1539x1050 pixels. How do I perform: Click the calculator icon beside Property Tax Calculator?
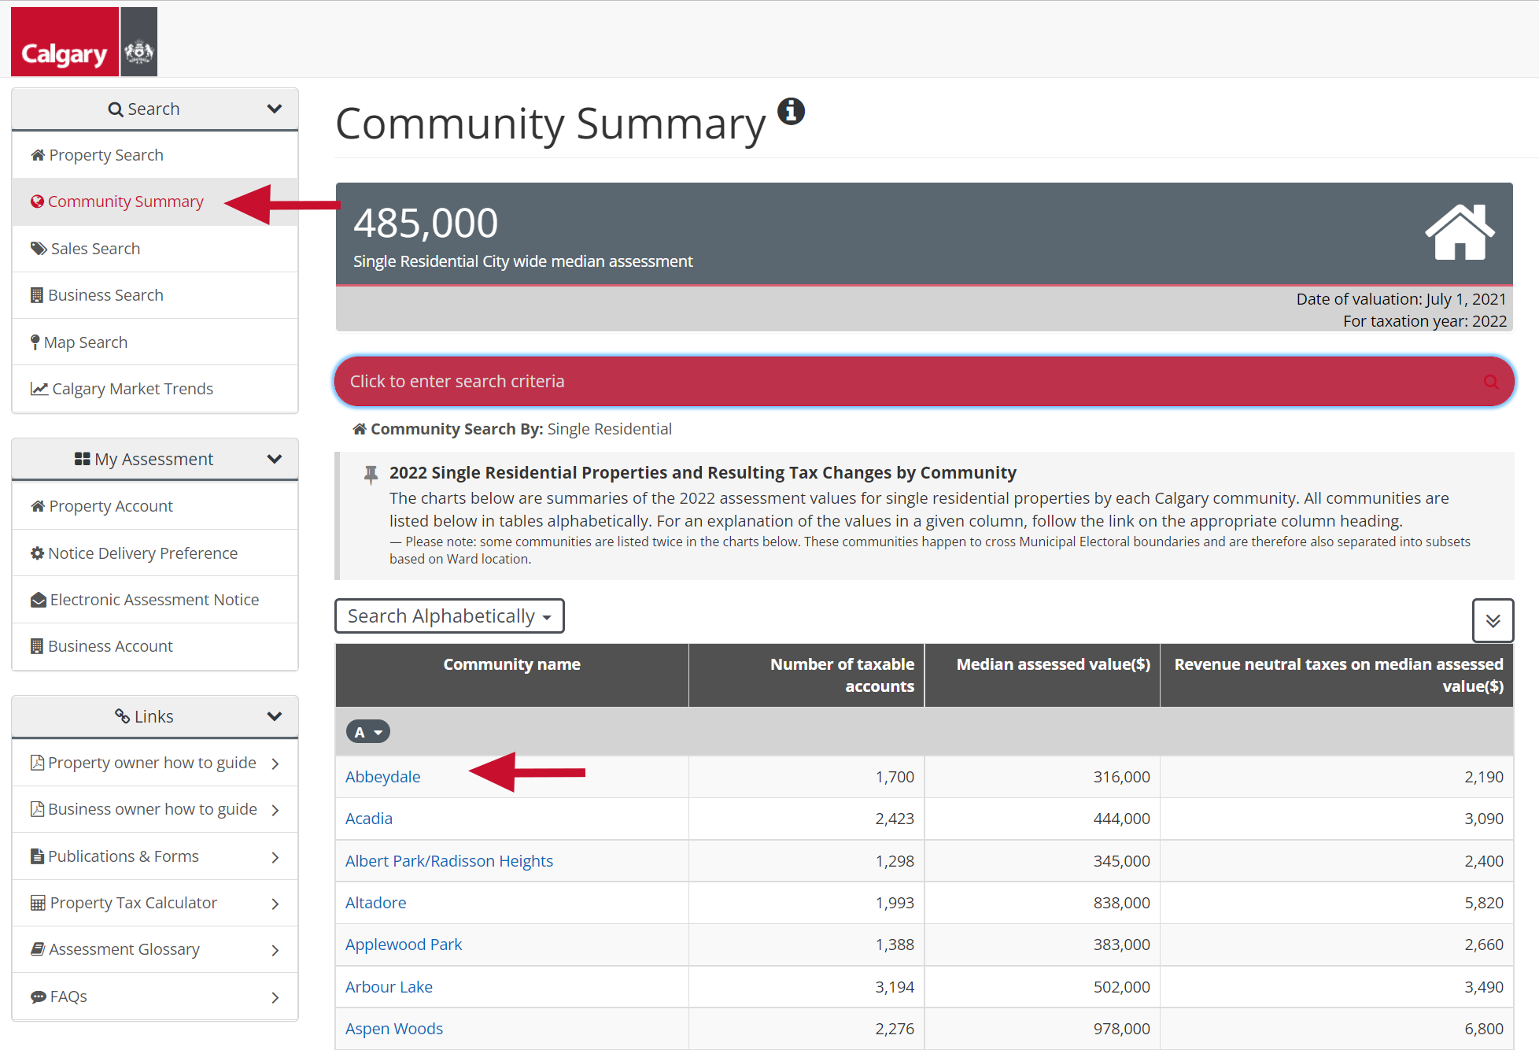pyautogui.click(x=38, y=903)
